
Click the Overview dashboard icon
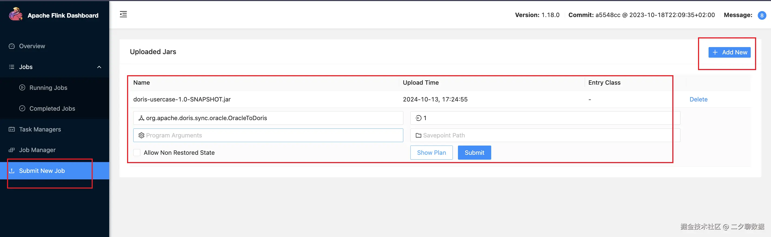click(x=12, y=46)
